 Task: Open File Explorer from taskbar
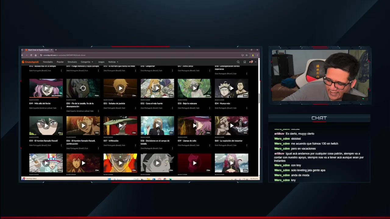[148, 179]
